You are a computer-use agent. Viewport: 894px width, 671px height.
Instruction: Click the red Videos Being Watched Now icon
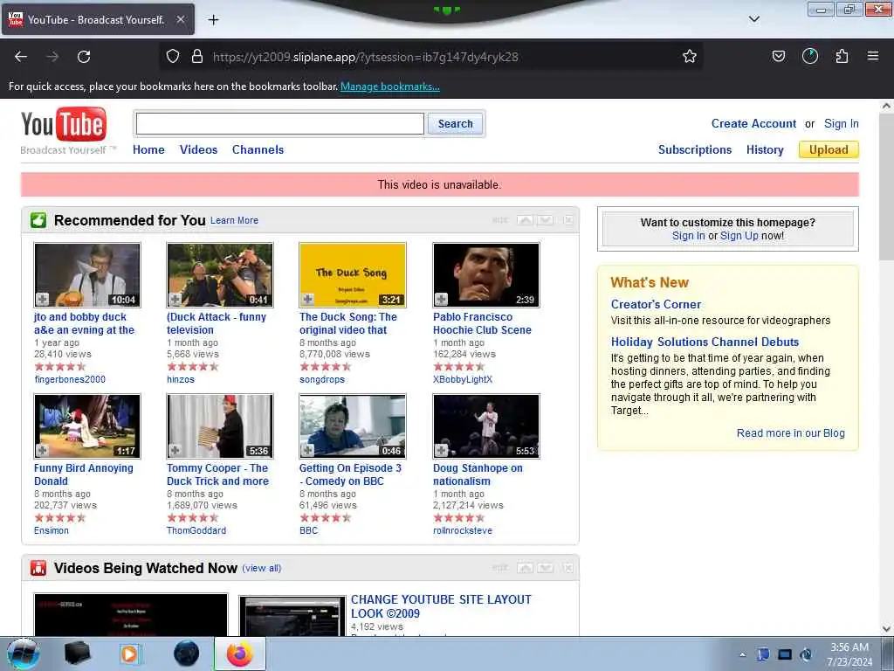coord(38,568)
